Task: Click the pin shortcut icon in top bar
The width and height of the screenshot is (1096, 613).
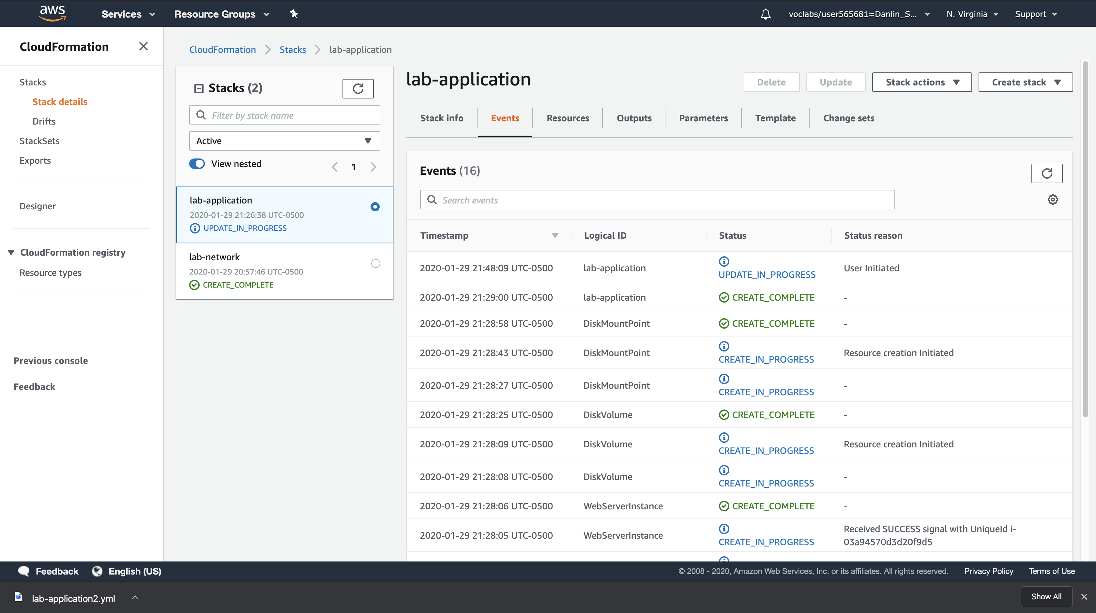Action: [x=294, y=14]
